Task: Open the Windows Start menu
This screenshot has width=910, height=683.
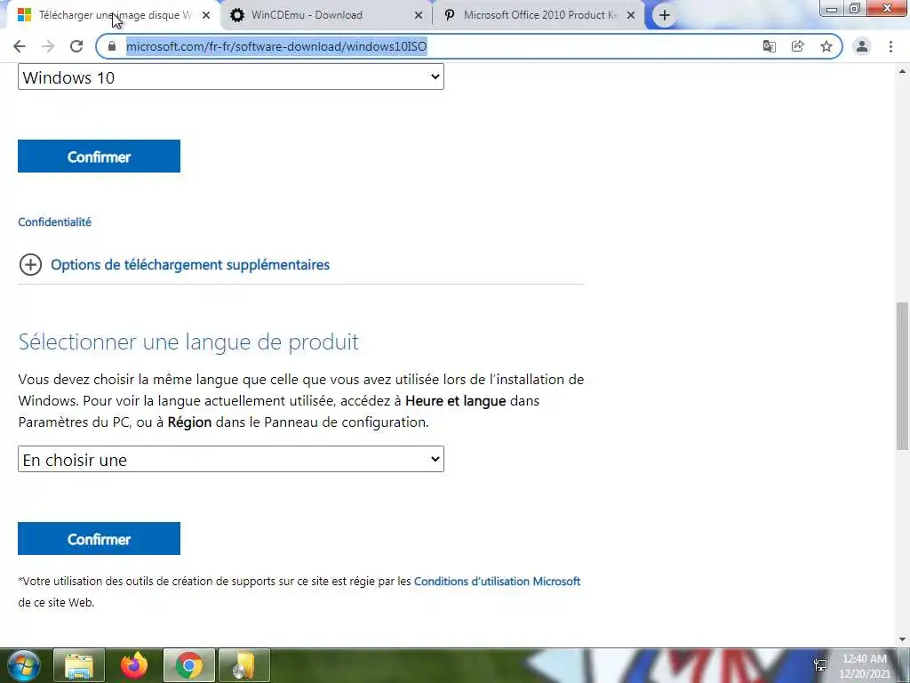Action: [x=22, y=665]
